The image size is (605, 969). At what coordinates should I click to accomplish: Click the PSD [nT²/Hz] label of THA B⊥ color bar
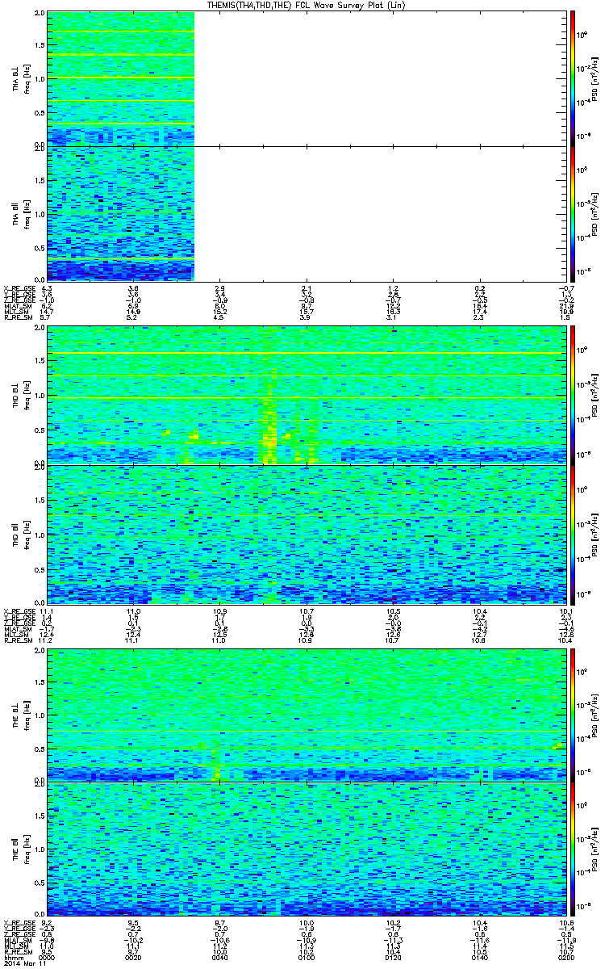595,78
